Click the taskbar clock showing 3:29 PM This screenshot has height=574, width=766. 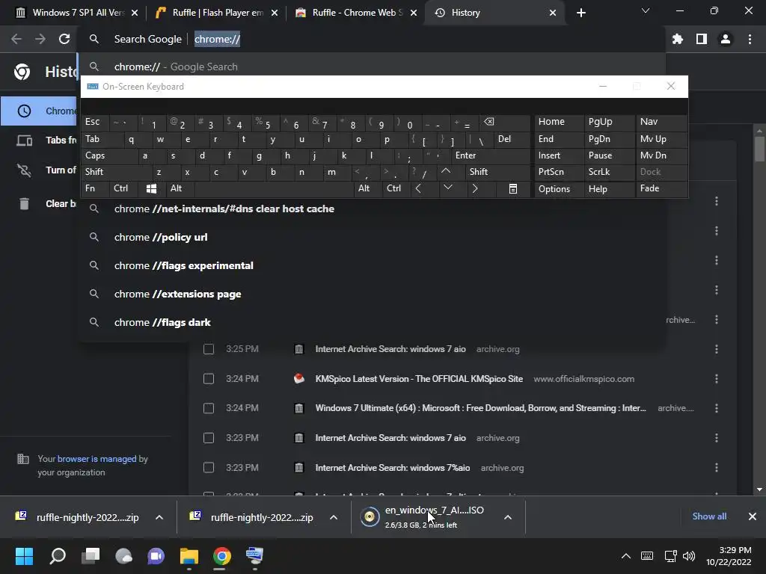click(729, 556)
